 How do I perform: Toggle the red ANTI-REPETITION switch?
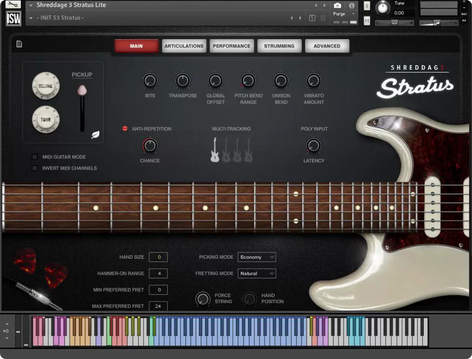tap(125, 128)
